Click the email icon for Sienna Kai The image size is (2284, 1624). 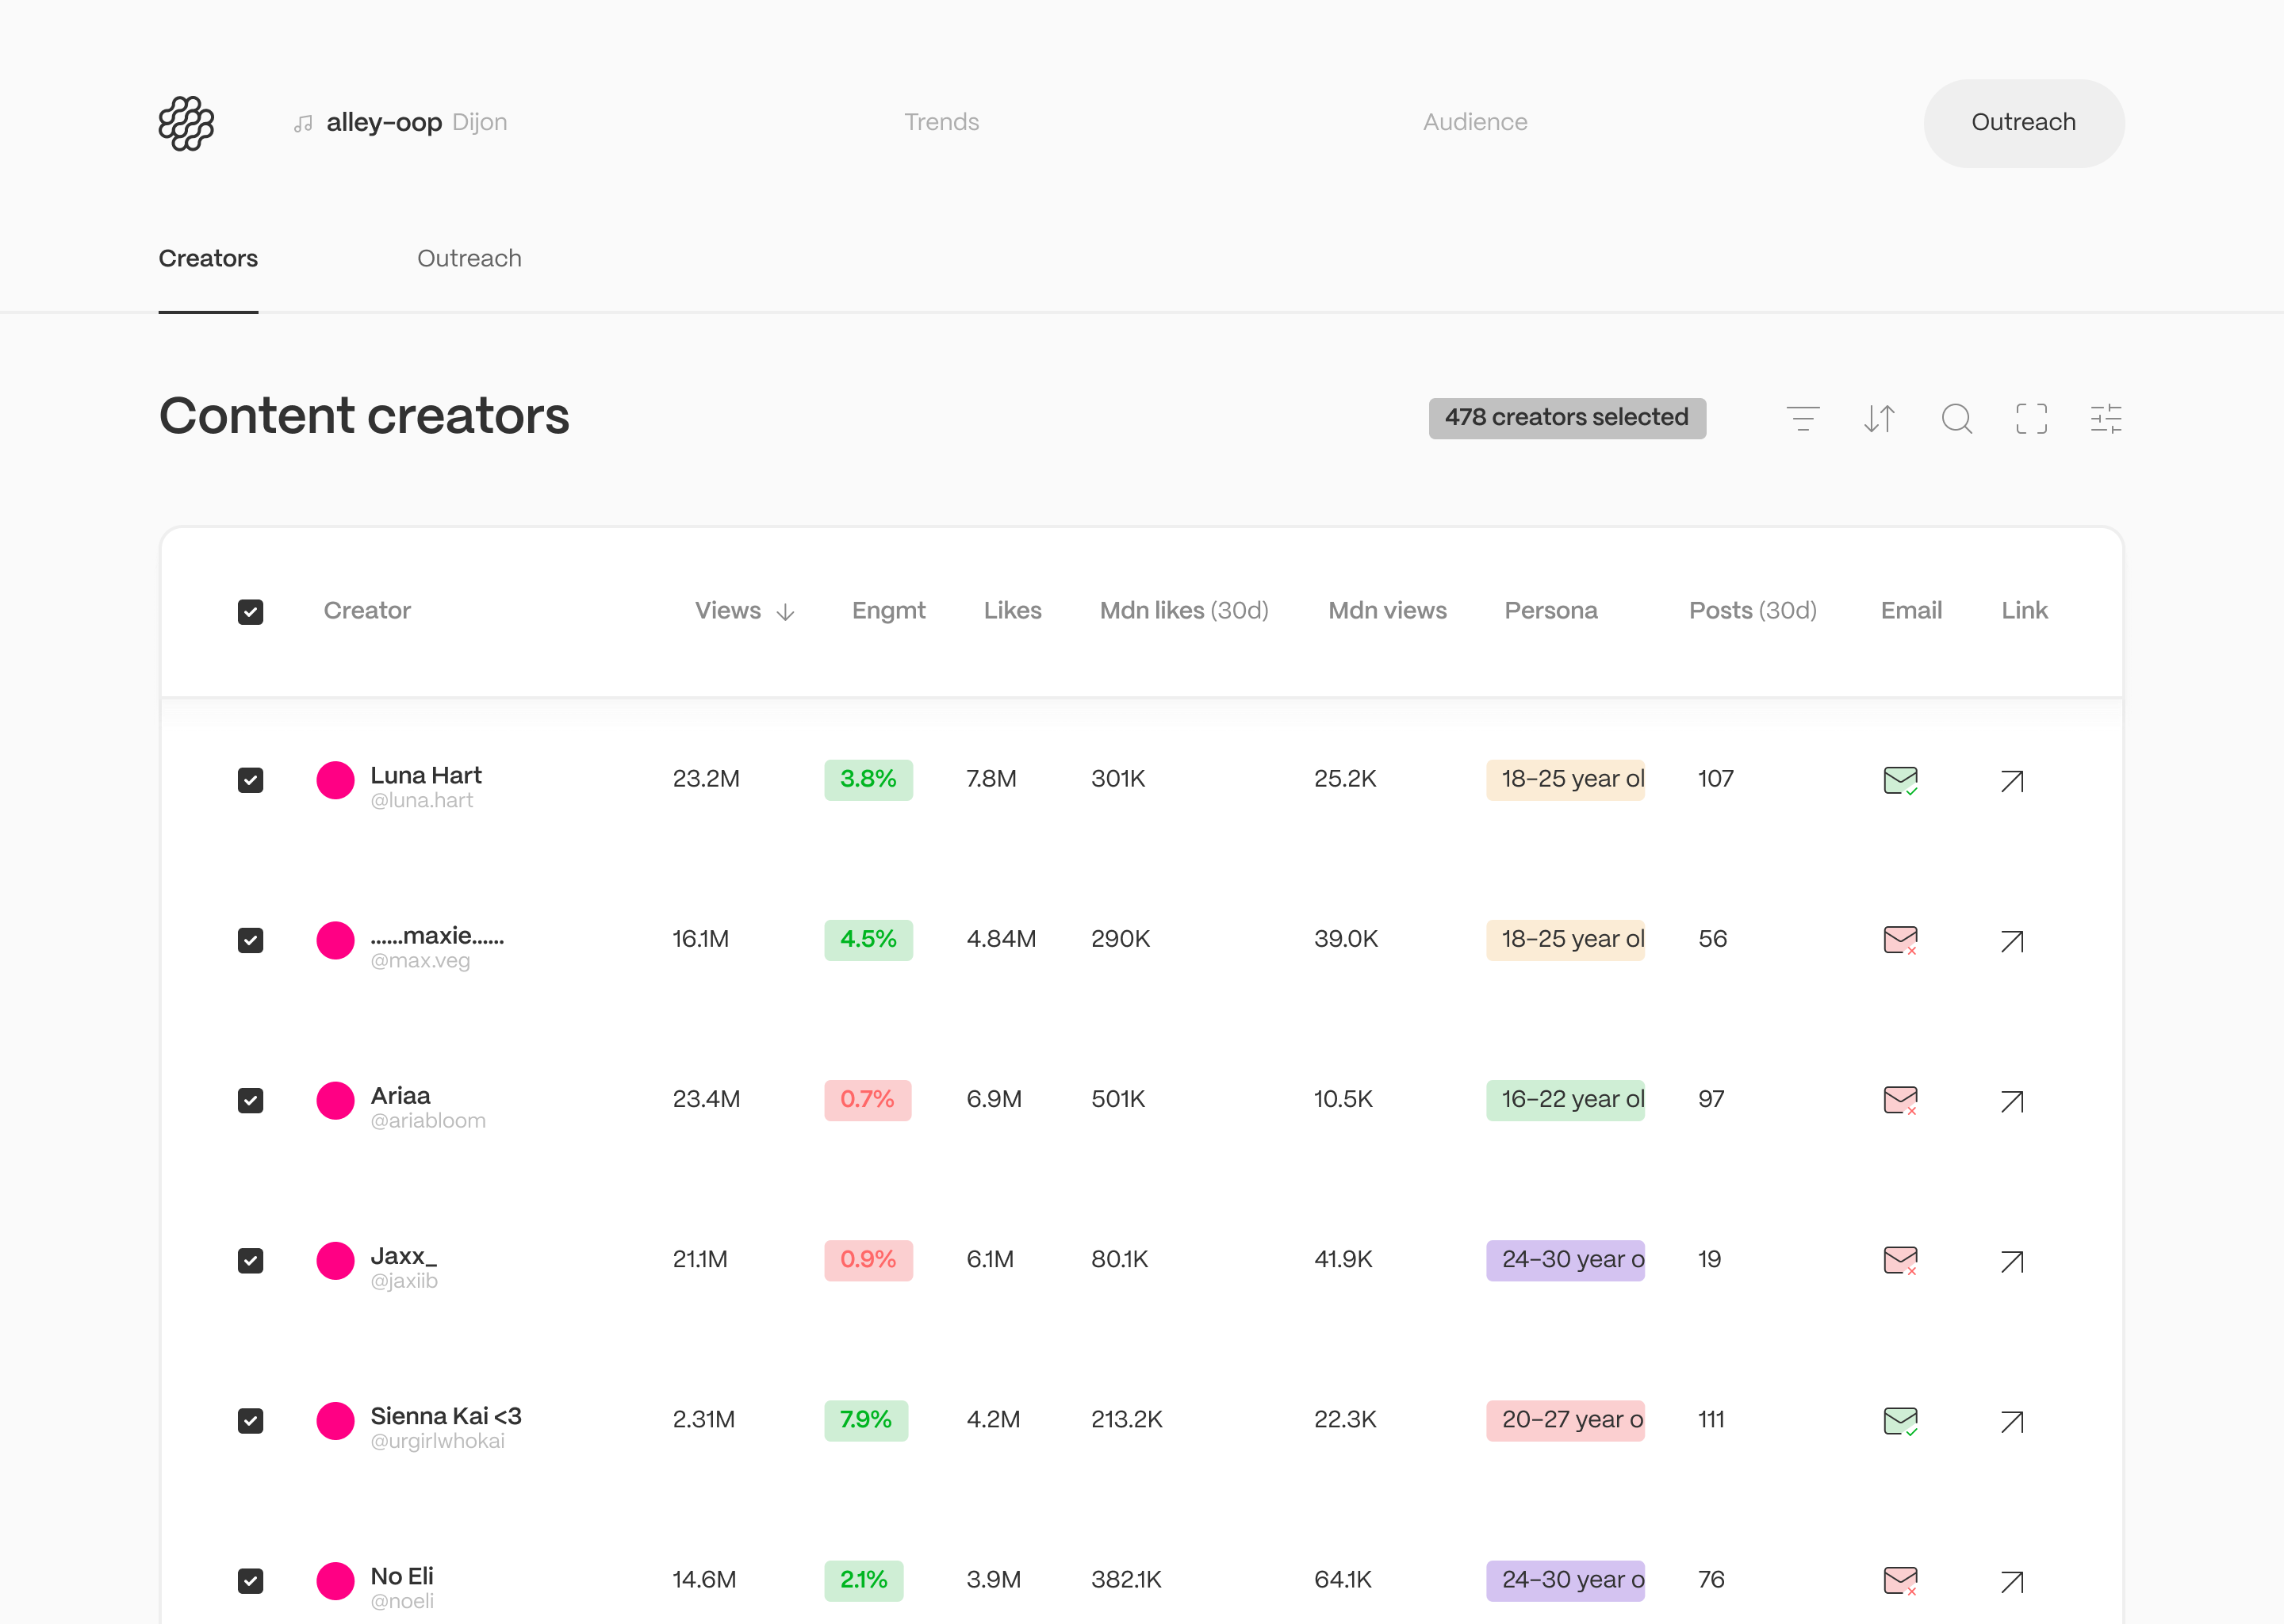click(x=1900, y=1421)
